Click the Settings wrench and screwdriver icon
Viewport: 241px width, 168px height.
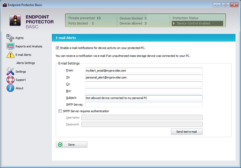coord(10,72)
